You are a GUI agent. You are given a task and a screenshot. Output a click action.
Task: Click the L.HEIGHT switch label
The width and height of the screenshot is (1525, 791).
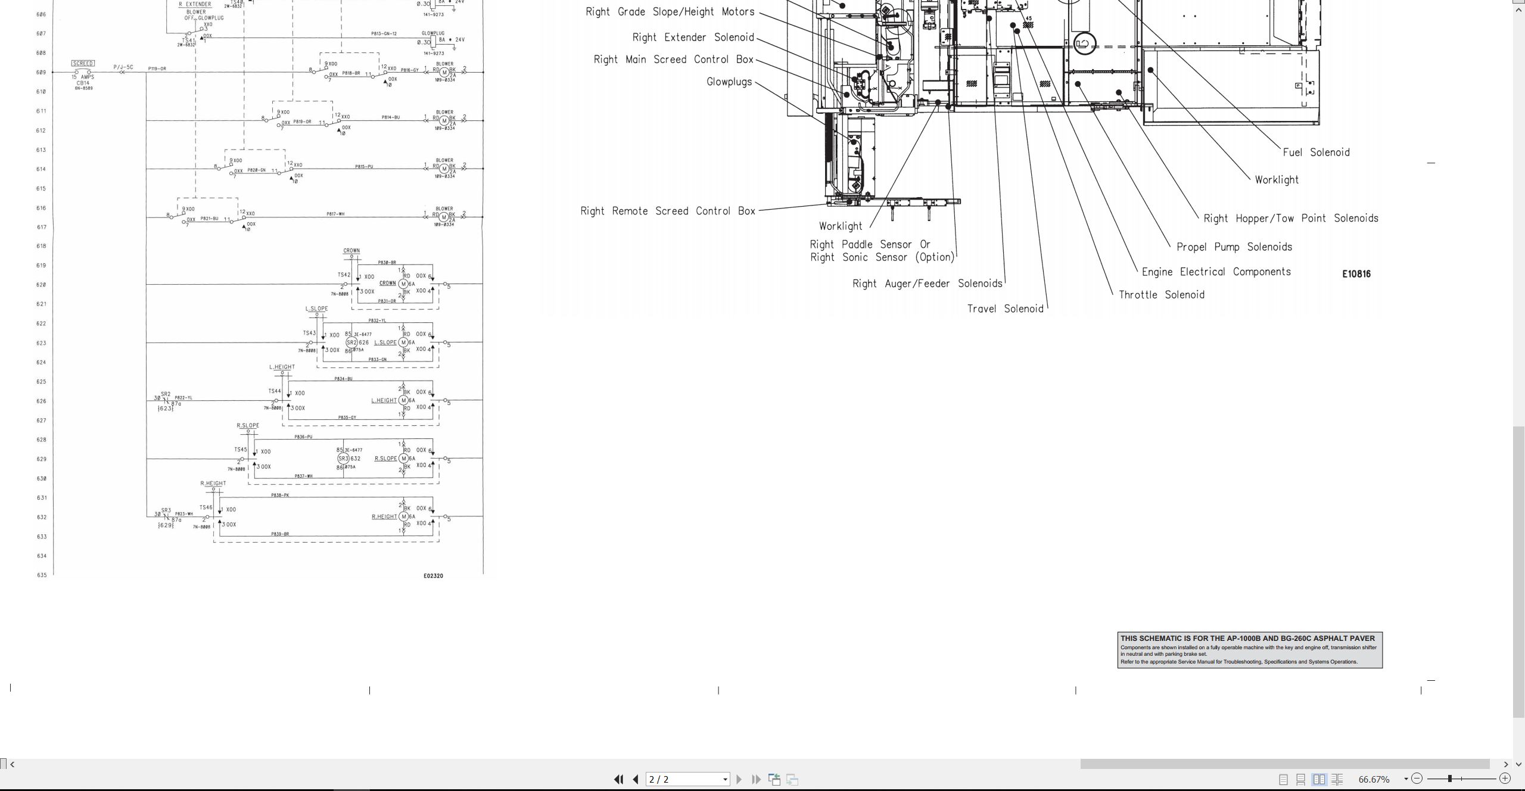pos(282,368)
